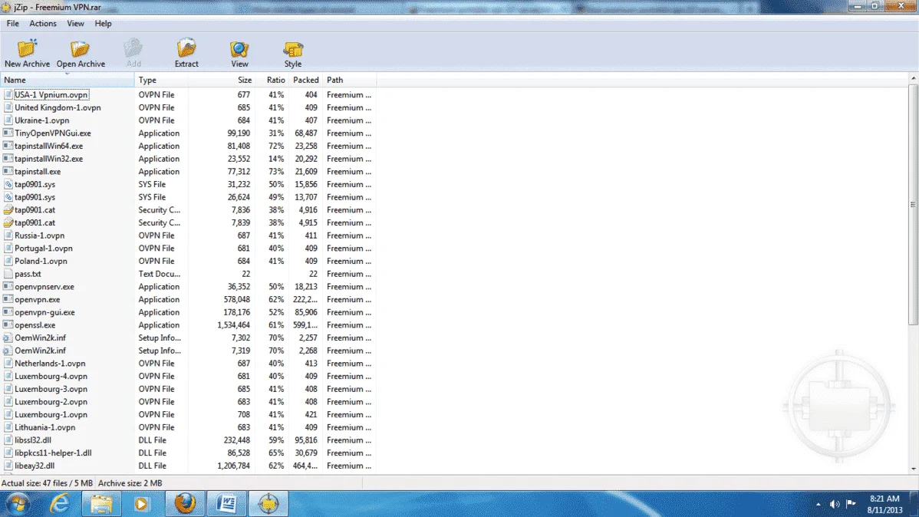Select the libpkcs11-helper-1.dll file
Image resolution: width=919 pixels, height=517 pixels.
53,453
